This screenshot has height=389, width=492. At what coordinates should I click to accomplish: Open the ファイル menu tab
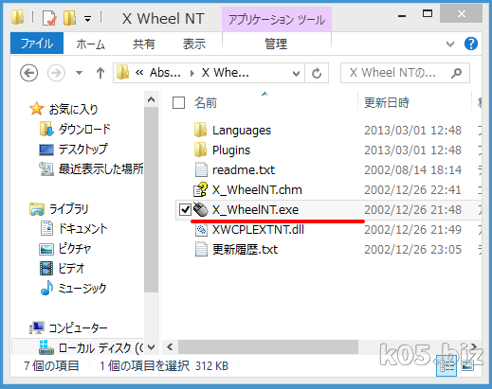pyautogui.click(x=37, y=44)
